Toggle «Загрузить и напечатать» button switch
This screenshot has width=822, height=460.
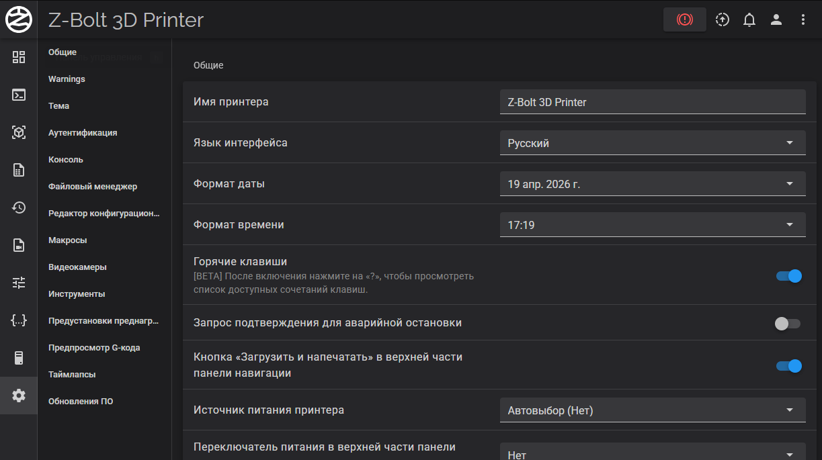click(x=789, y=366)
